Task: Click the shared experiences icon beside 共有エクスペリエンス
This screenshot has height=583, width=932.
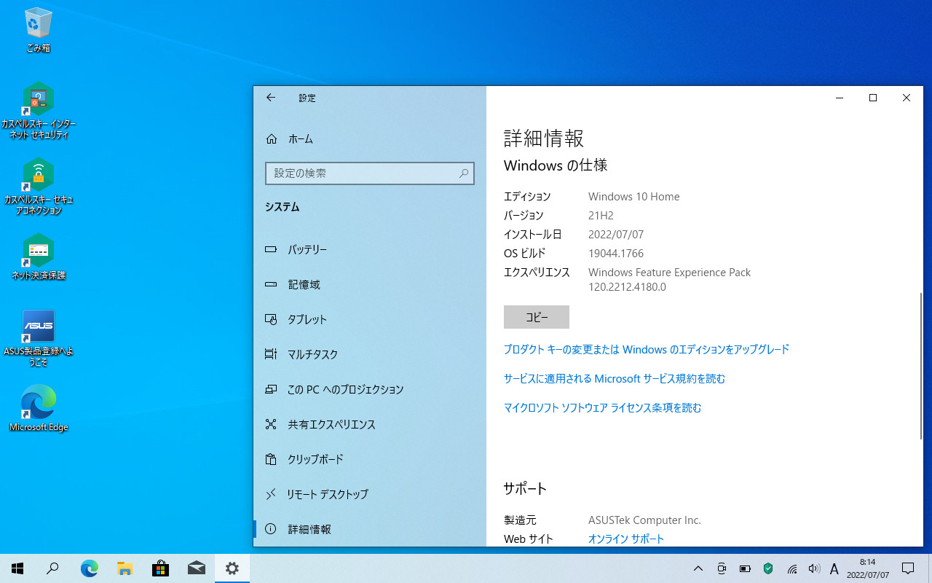Action: 271,424
